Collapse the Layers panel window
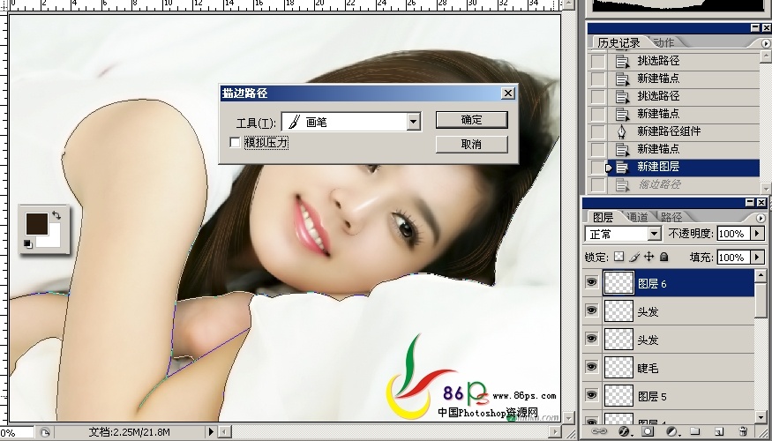This screenshot has height=441, width=772. click(x=750, y=202)
